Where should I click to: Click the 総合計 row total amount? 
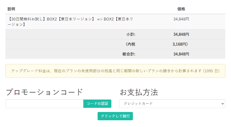(181, 54)
